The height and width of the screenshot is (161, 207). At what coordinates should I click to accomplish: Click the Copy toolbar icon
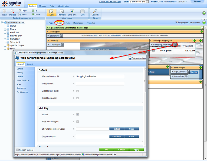click(20, 11)
